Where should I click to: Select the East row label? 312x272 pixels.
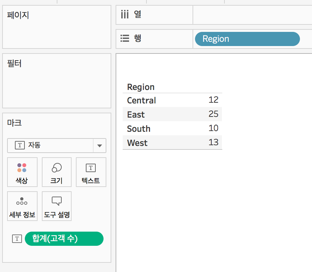pos(136,115)
